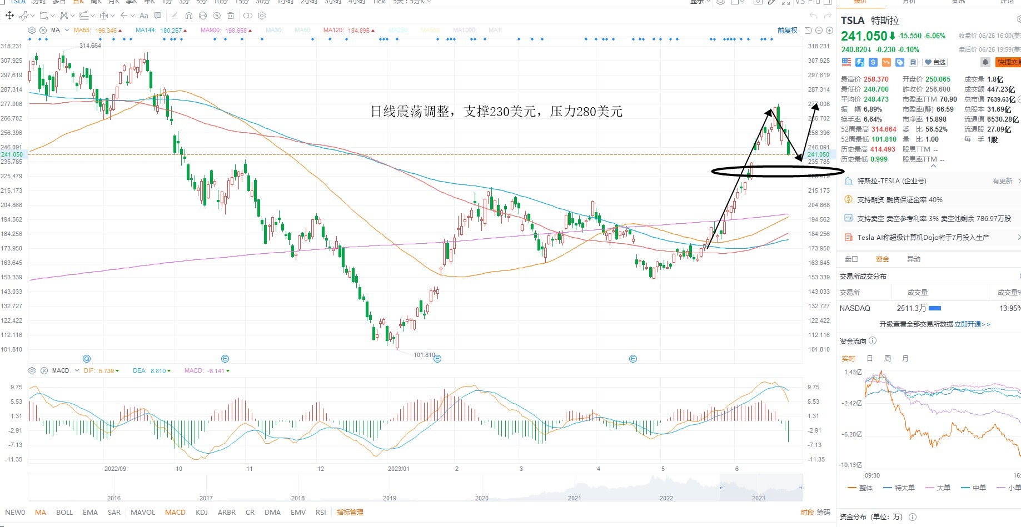Click the orange trend chart icon
This screenshot has height=527, width=1021.
[x=886, y=62]
